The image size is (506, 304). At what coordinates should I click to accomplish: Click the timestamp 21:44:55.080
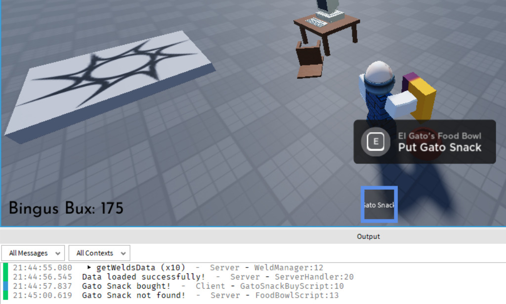pyautogui.click(x=42, y=268)
